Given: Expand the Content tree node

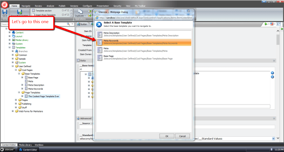Looking at the screenshot, I should point(10,32).
